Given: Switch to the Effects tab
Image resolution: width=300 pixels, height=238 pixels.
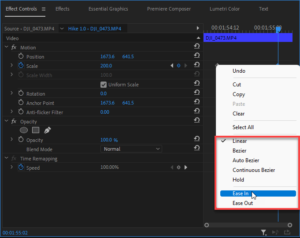Looking at the screenshot, I should pyautogui.click(x=63, y=9).
